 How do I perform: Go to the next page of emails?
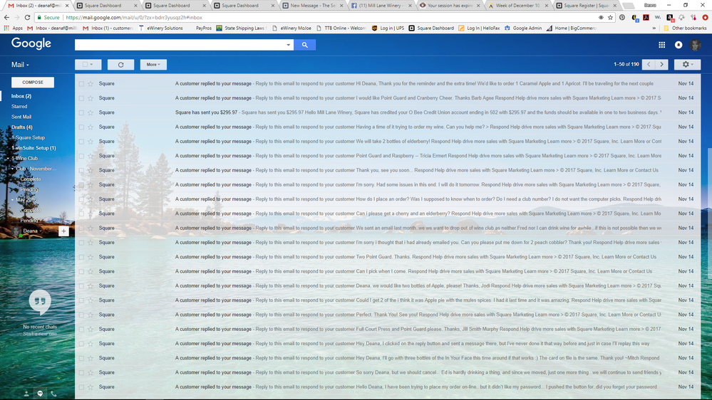click(661, 65)
